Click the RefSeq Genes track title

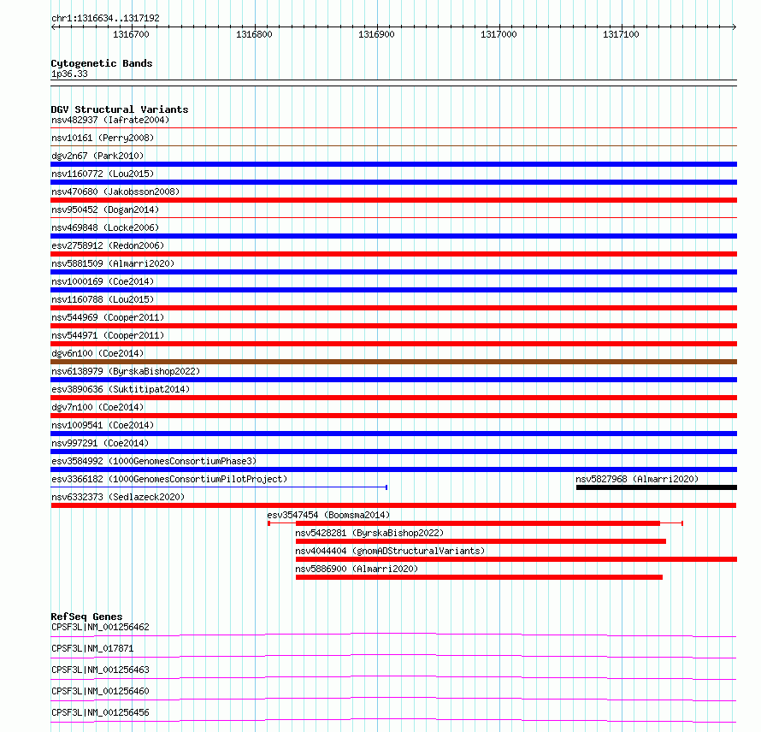click(86, 617)
